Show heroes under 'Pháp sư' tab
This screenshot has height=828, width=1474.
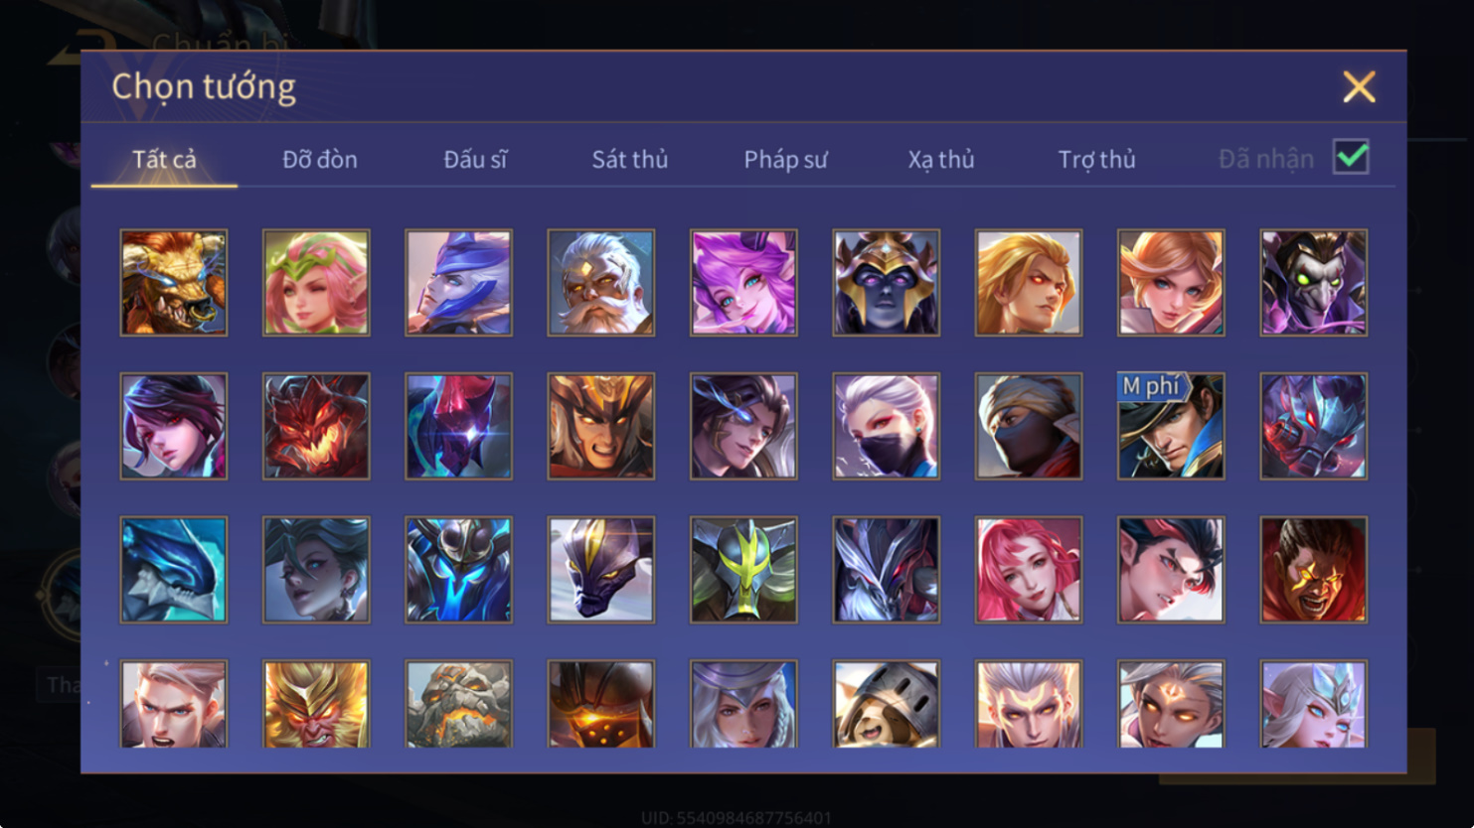(785, 159)
